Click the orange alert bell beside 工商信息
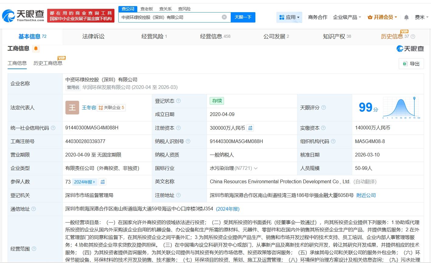The width and height of the screenshot is (431, 263). 36,48
